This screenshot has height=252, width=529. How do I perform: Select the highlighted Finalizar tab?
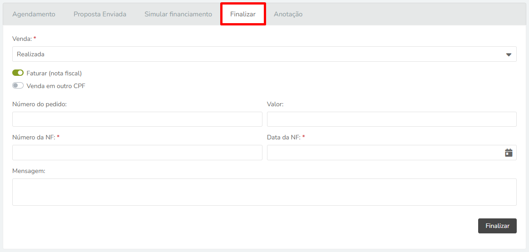243,14
